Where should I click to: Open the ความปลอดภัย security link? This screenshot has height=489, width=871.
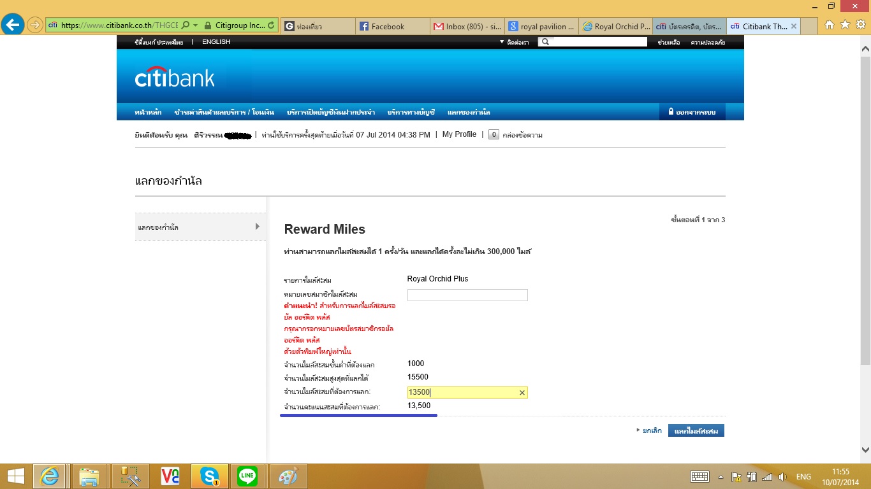708,42
